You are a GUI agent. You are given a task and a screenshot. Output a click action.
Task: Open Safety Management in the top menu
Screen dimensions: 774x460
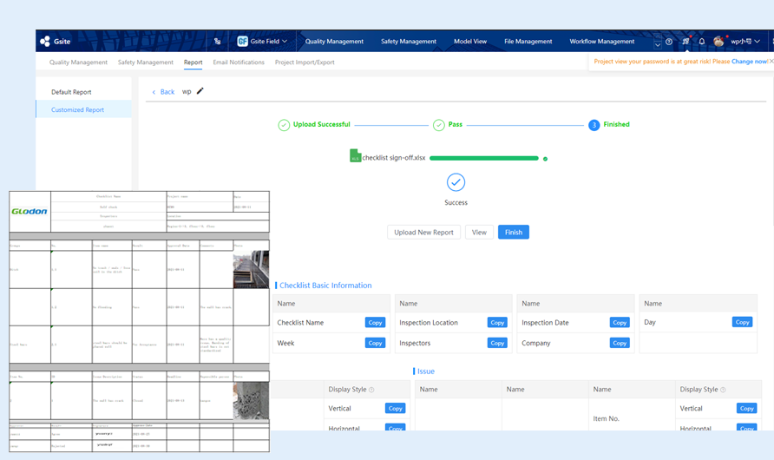pyautogui.click(x=408, y=42)
